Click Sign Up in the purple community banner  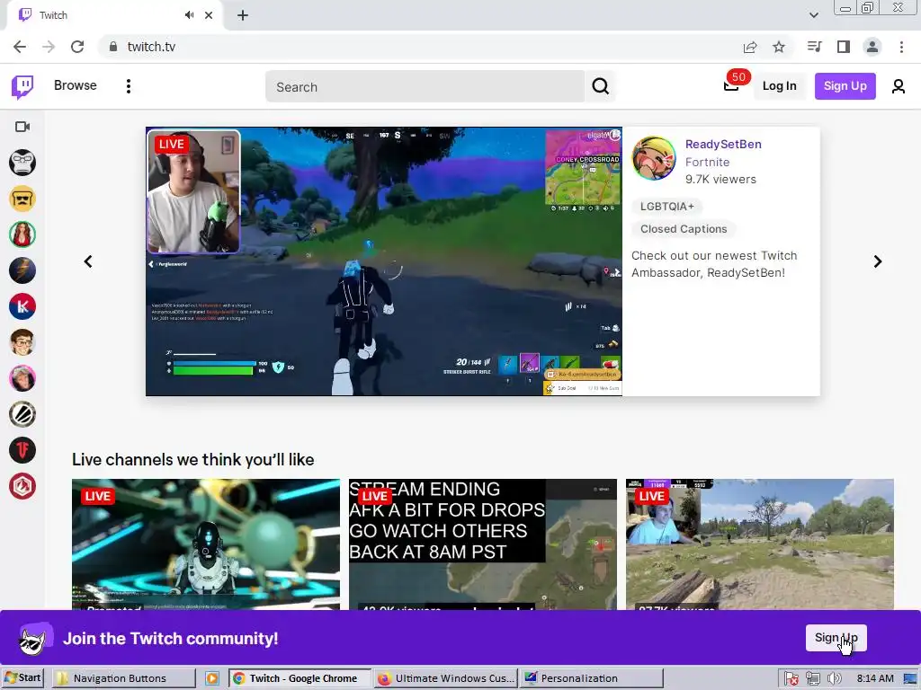(836, 638)
